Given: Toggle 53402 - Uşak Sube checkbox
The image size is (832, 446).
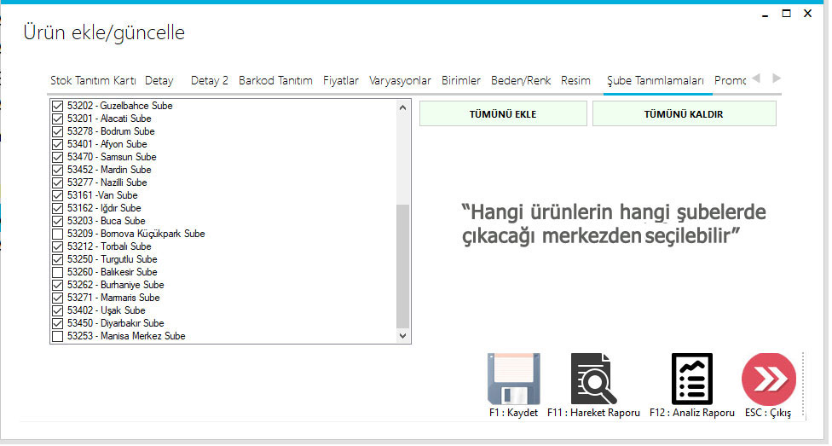Looking at the screenshot, I should (x=57, y=310).
